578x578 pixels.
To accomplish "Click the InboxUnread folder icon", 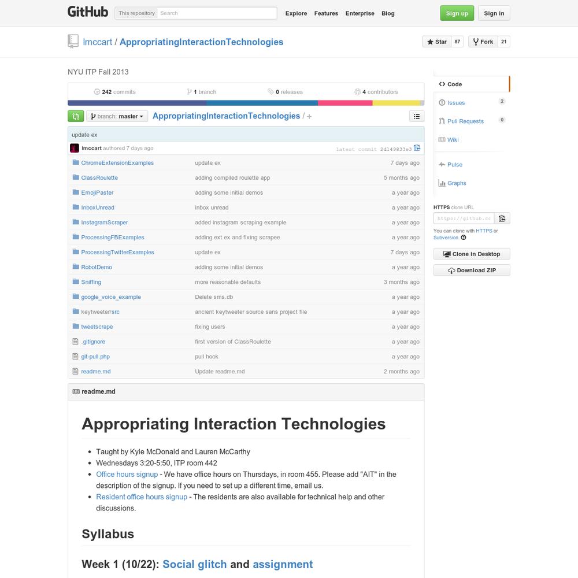I will click(76, 207).
